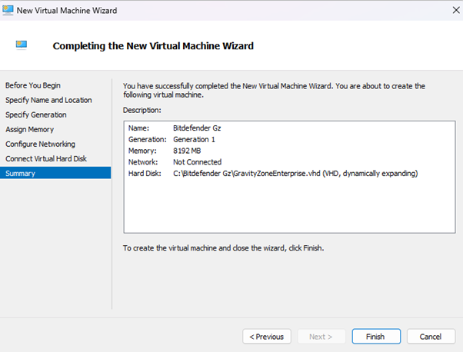Click the wizard icon in the title bar

coord(8,8)
